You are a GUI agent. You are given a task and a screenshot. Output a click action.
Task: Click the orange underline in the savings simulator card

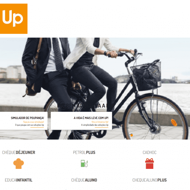(x=37, y=128)
